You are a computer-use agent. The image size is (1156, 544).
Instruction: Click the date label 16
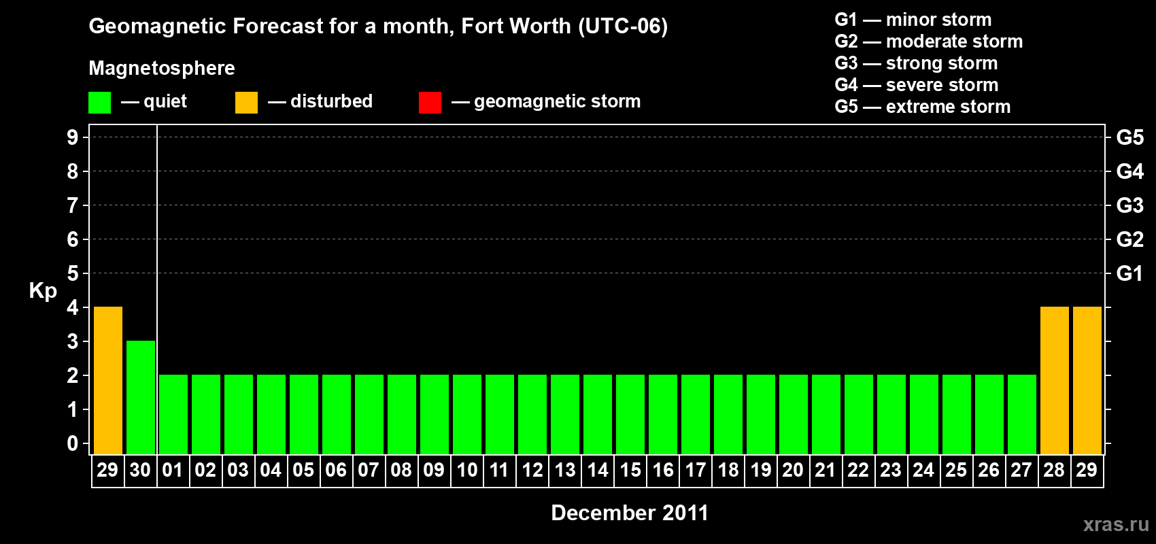pyautogui.click(x=662, y=470)
